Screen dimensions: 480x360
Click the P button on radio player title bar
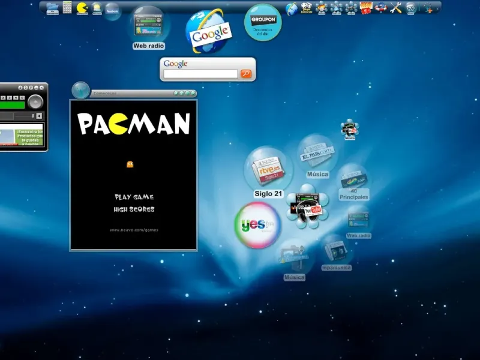(x=31, y=88)
